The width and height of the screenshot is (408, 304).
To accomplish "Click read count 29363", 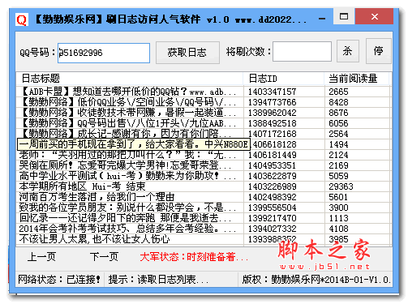I will (341, 186).
